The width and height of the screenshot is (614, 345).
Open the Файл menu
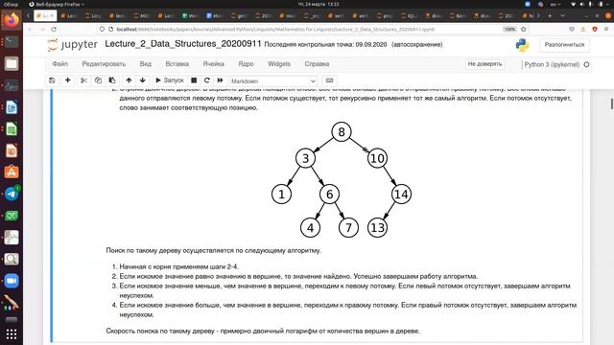[x=59, y=64]
